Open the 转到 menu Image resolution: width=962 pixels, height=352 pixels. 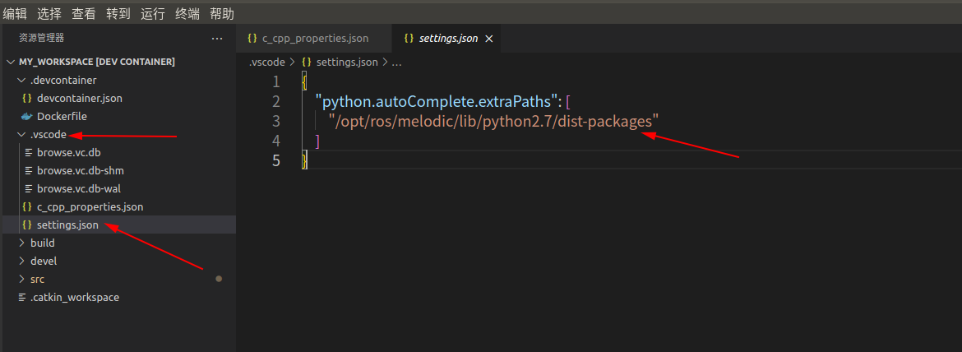(x=118, y=13)
